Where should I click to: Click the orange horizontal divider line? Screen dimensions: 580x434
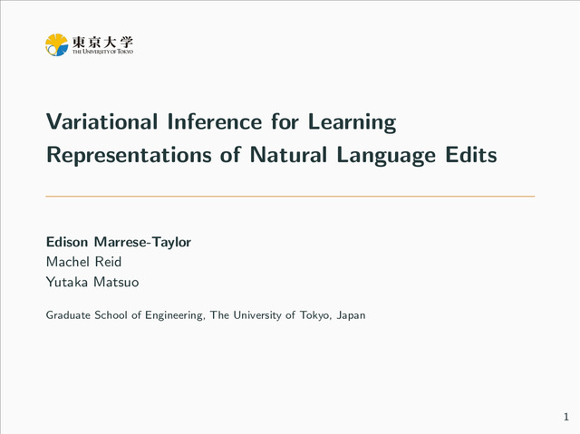coord(290,196)
